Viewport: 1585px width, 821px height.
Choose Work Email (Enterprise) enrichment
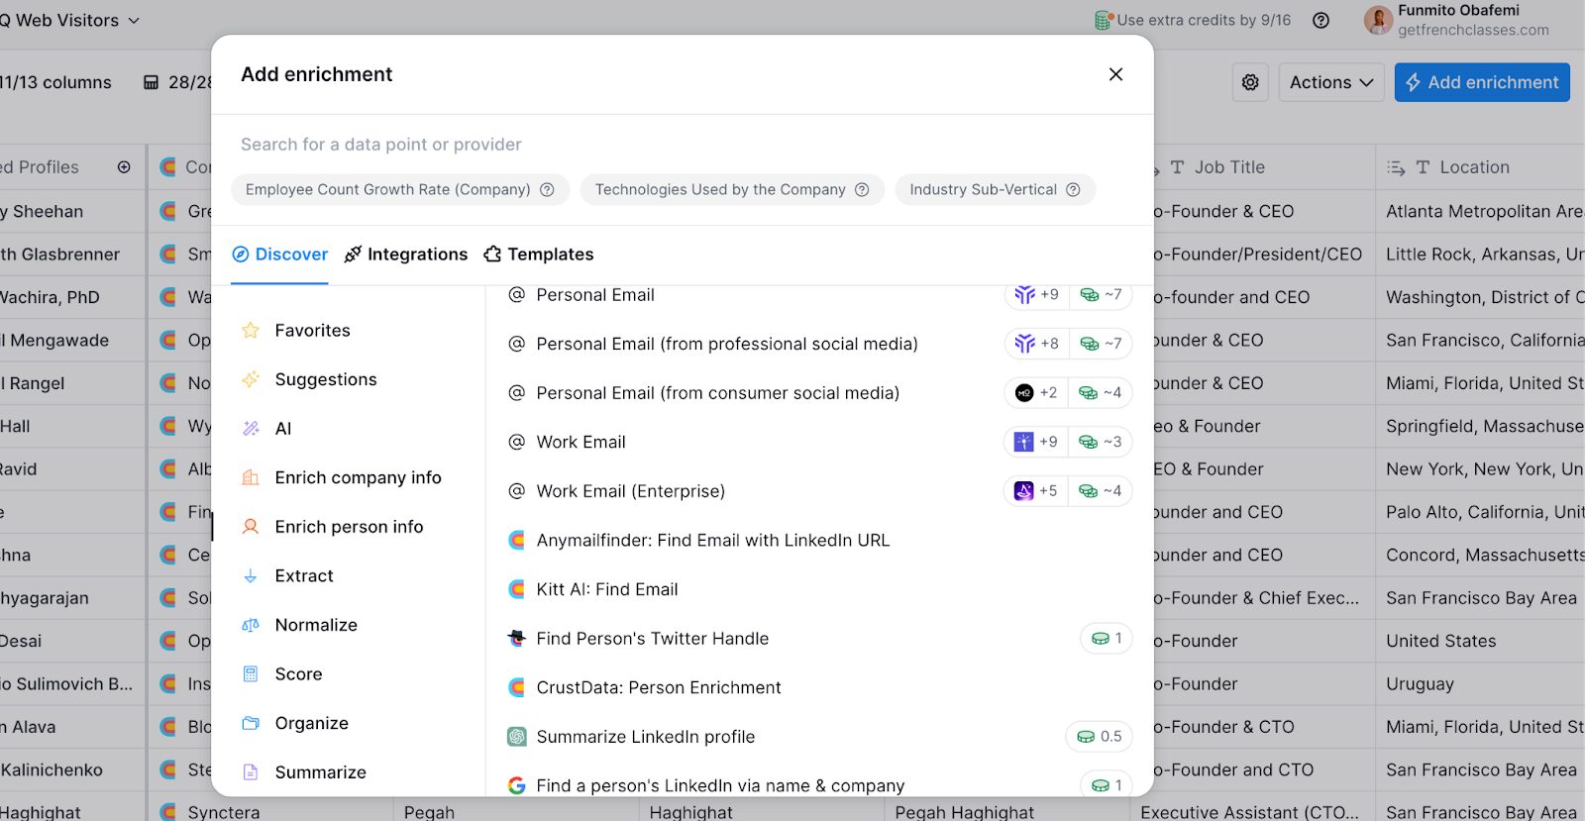tap(631, 491)
